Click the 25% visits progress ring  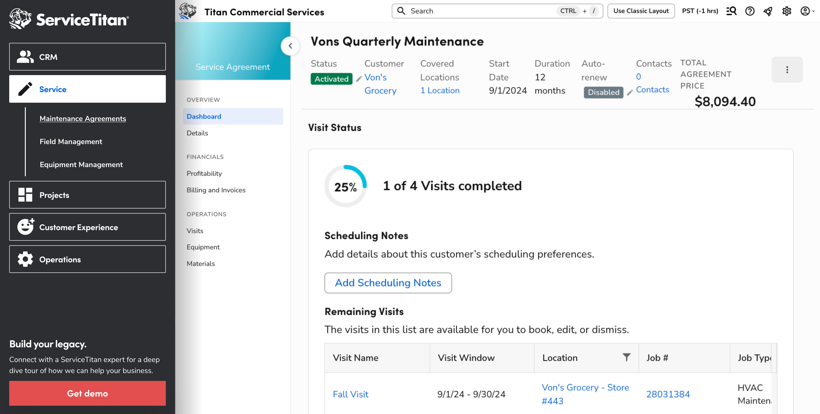point(346,186)
